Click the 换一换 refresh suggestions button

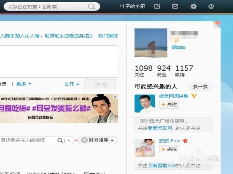[x=200, y=87]
